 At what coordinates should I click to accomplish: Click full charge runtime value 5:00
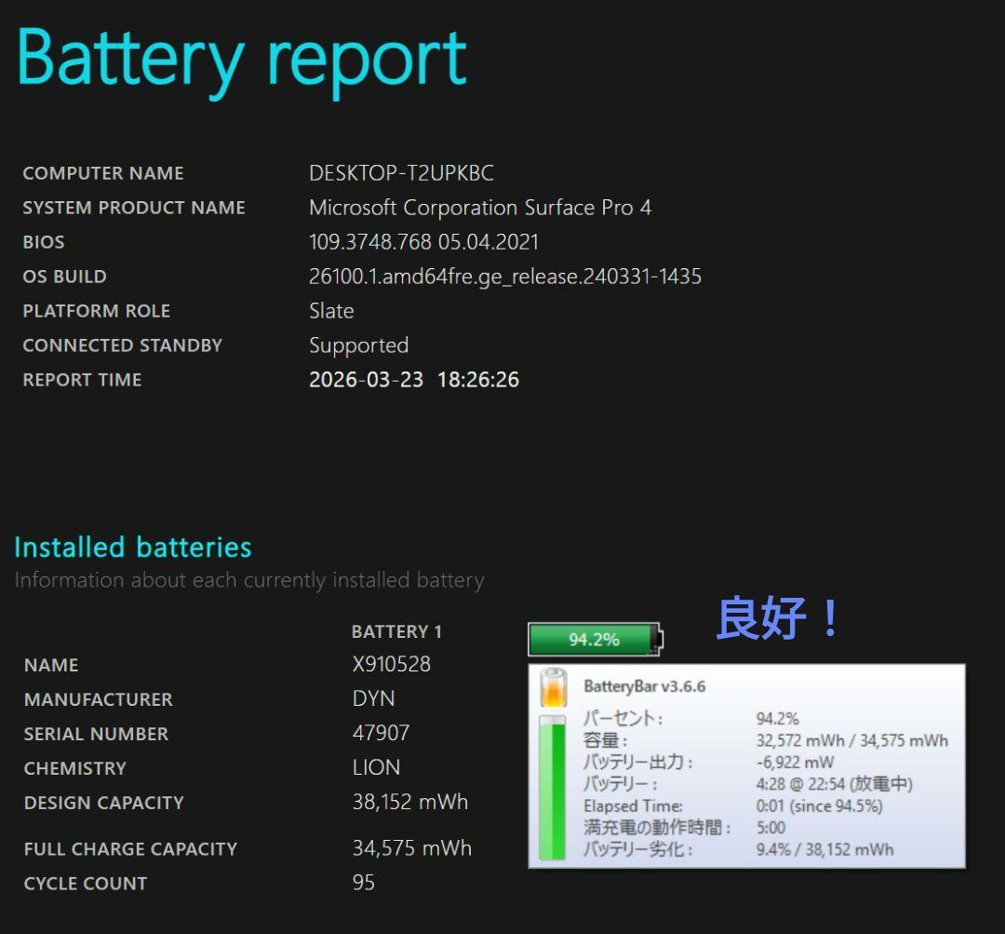[770, 828]
